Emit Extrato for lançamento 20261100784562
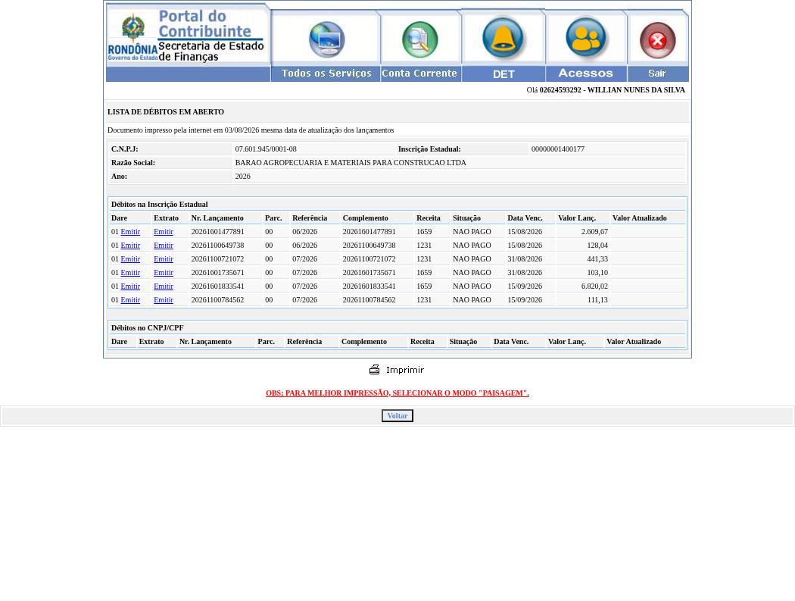 164,300
